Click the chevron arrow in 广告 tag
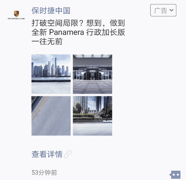This screenshot has height=180, width=186. click(171, 10)
